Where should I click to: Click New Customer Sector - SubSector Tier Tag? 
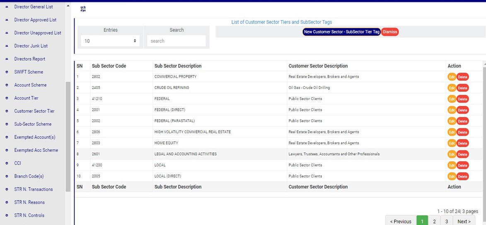coord(341,32)
